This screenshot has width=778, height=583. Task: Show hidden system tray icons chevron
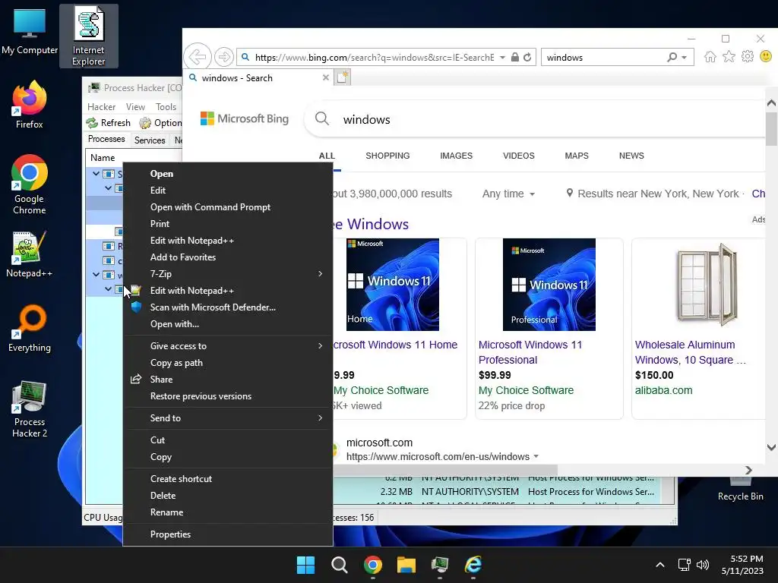pos(660,565)
